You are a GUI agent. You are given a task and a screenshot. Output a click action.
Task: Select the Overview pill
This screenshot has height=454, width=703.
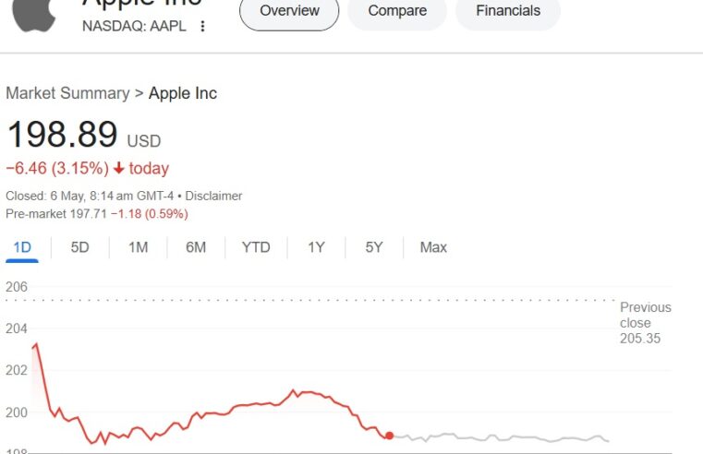coord(289,11)
